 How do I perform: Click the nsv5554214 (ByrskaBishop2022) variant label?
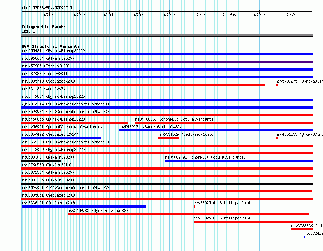53,51
